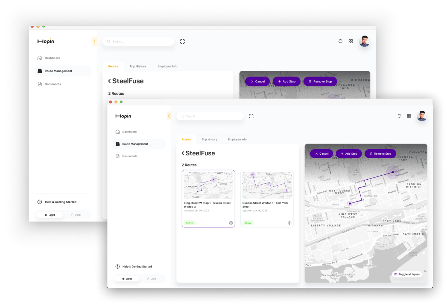Click Remove Stop on the front window map
Screen dimensions: 447x305
pos(380,154)
